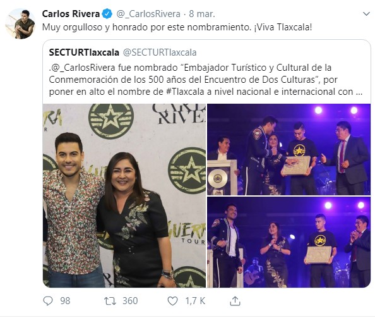Open the 8 mar. tweet timestamp
Viewport: 375px width, 318px height.
pyautogui.click(x=202, y=14)
